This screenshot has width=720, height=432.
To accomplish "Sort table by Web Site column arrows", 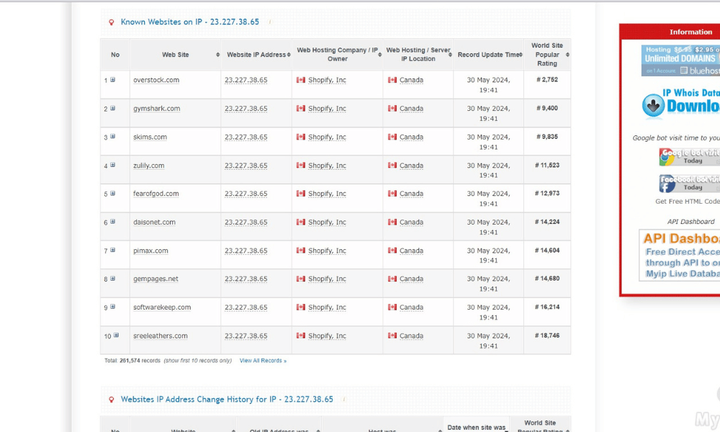I will [x=217, y=55].
